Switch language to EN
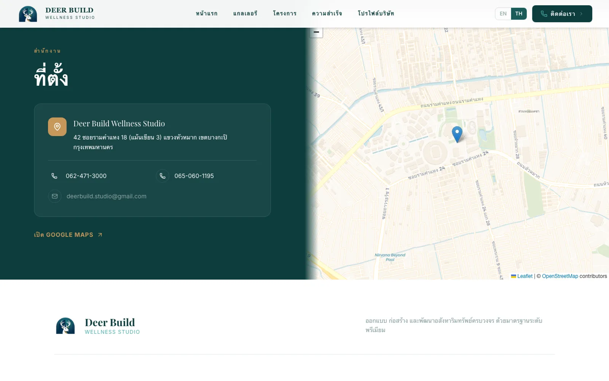The image size is (609, 381). point(503,14)
